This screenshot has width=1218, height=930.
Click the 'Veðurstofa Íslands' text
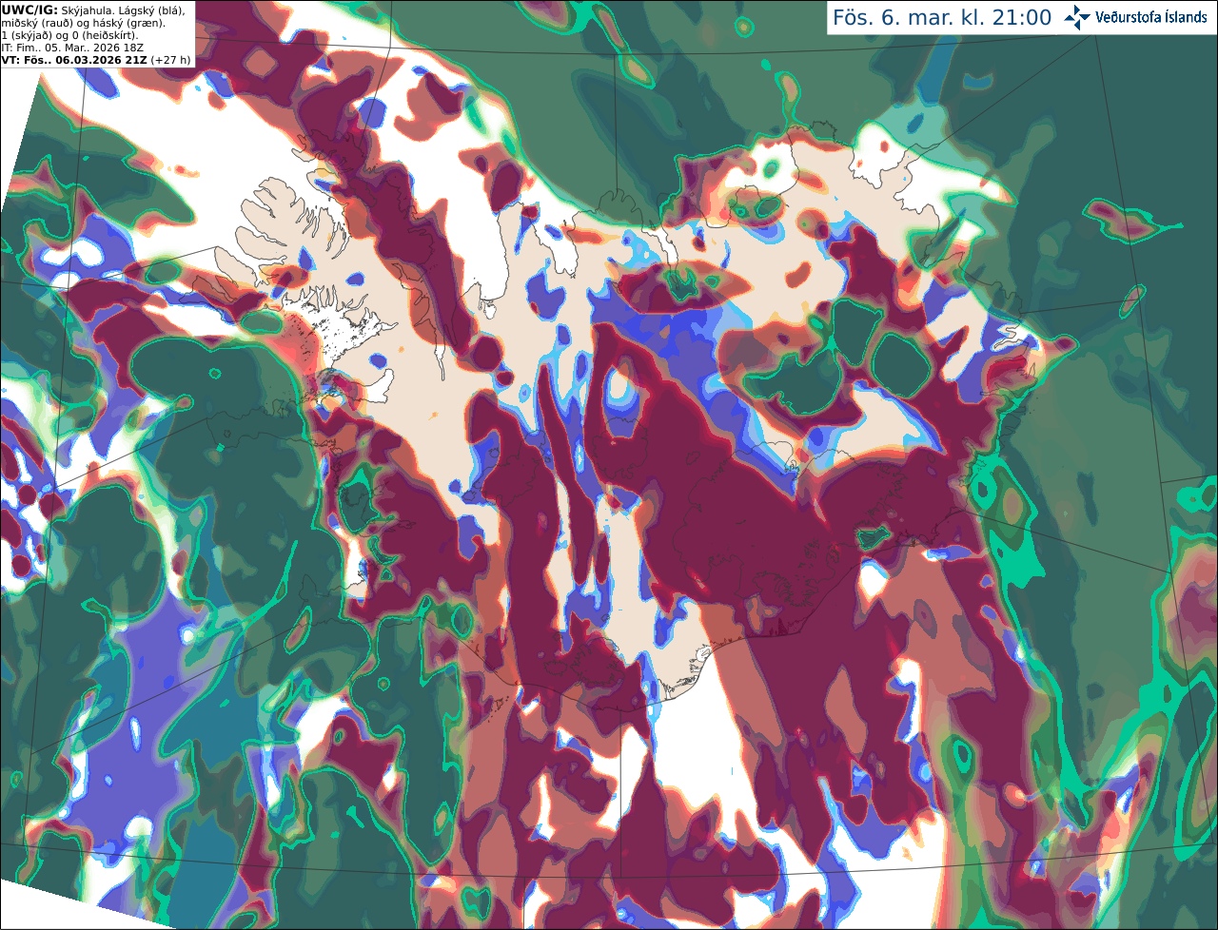pos(1151,17)
